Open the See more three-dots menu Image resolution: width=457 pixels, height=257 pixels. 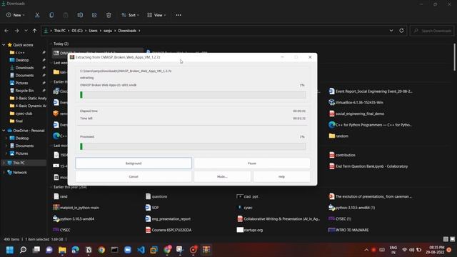pyautogui.click(x=179, y=15)
